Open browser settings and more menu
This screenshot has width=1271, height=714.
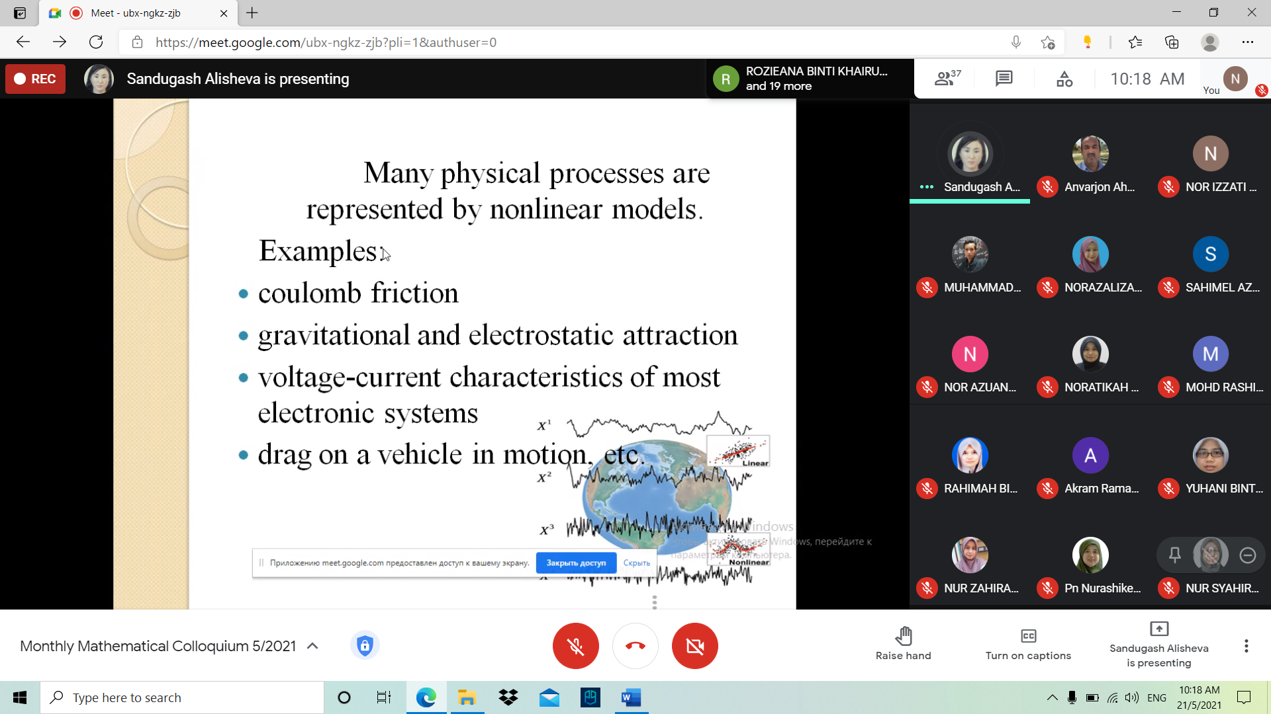click(x=1248, y=42)
